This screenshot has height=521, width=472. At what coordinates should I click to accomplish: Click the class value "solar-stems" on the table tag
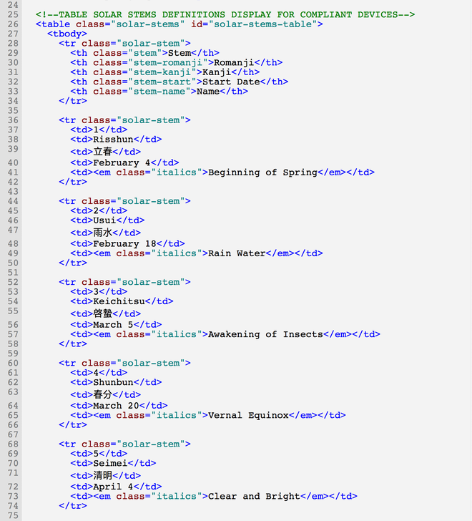point(148,24)
